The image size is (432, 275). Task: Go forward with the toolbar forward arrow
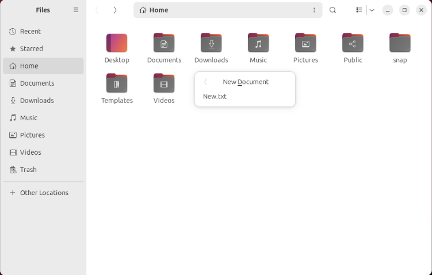[x=115, y=10]
